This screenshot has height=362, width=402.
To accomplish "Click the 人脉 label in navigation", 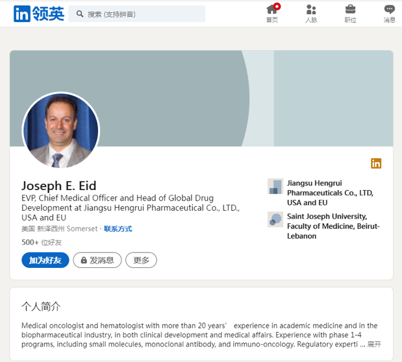I will pyautogui.click(x=311, y=20).
